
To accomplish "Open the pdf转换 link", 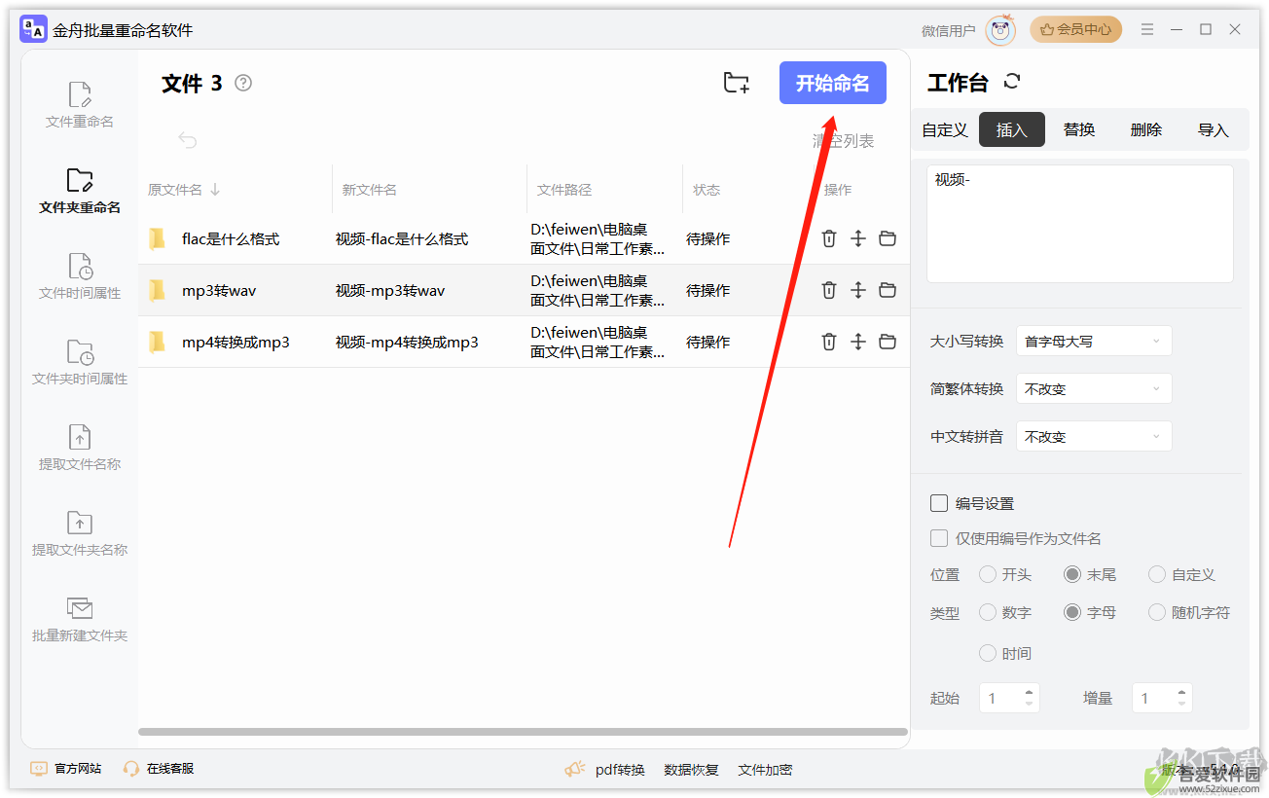I will point(620,770).
